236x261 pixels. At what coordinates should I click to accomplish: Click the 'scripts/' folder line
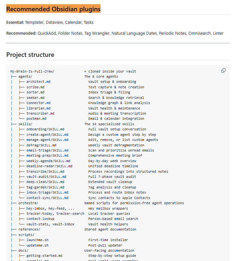[x=26, y=235]
